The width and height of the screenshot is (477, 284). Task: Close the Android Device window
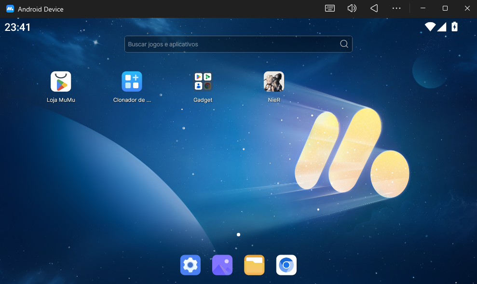[467, 9]
